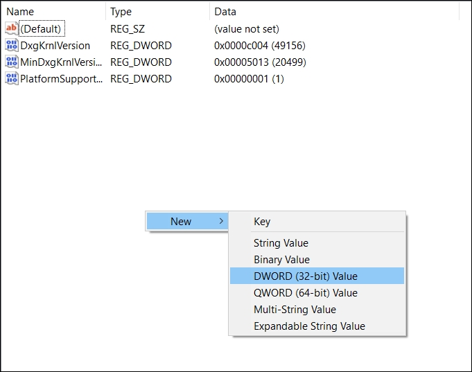The width and height of the screenshot is (472, 372).
Task: Click the (Default) string value icon
Action: coord(12,28)
